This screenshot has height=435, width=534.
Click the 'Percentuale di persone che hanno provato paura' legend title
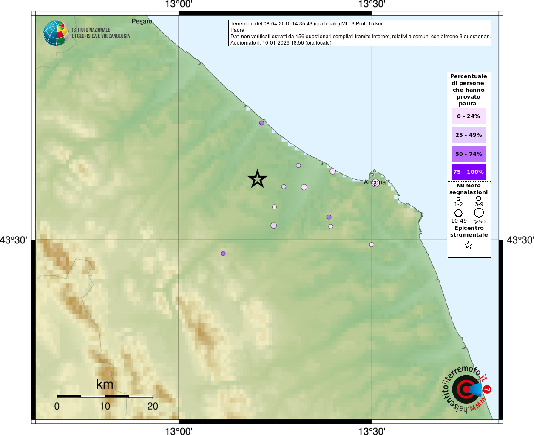coord(469,90)
